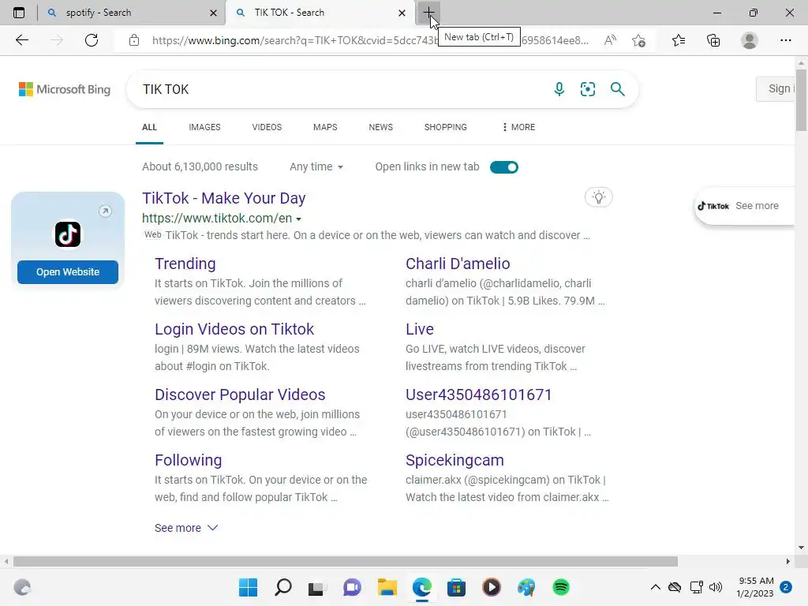The width and height of the screenshot is (808, 606).
Task: Show hidden system tray icons
Action: pos(656,587)
